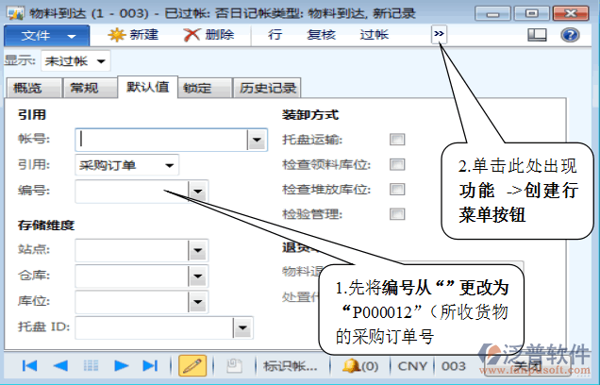This screenshot has width=600, height=385.
Task: Maximize the 物料到达 window
Action: click(x=531, y=13)
